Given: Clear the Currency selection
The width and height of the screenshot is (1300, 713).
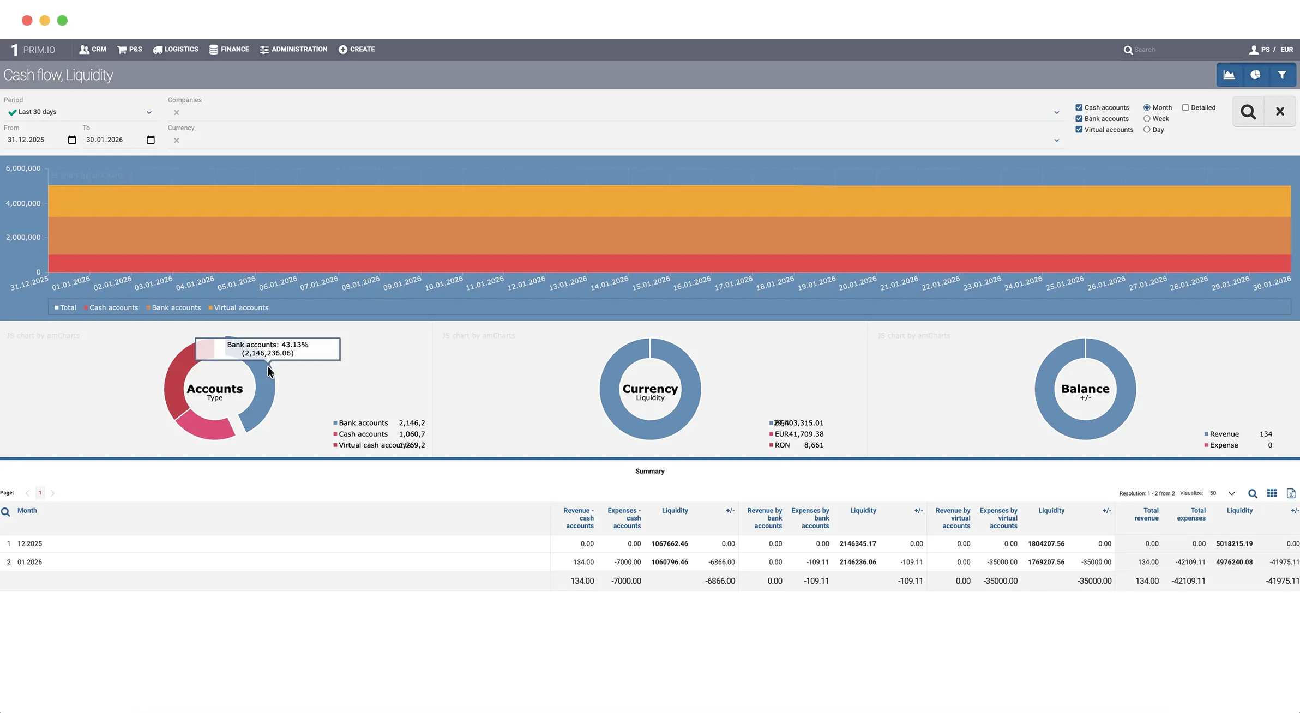Looking at the screenshot, I should click(177, 141).
